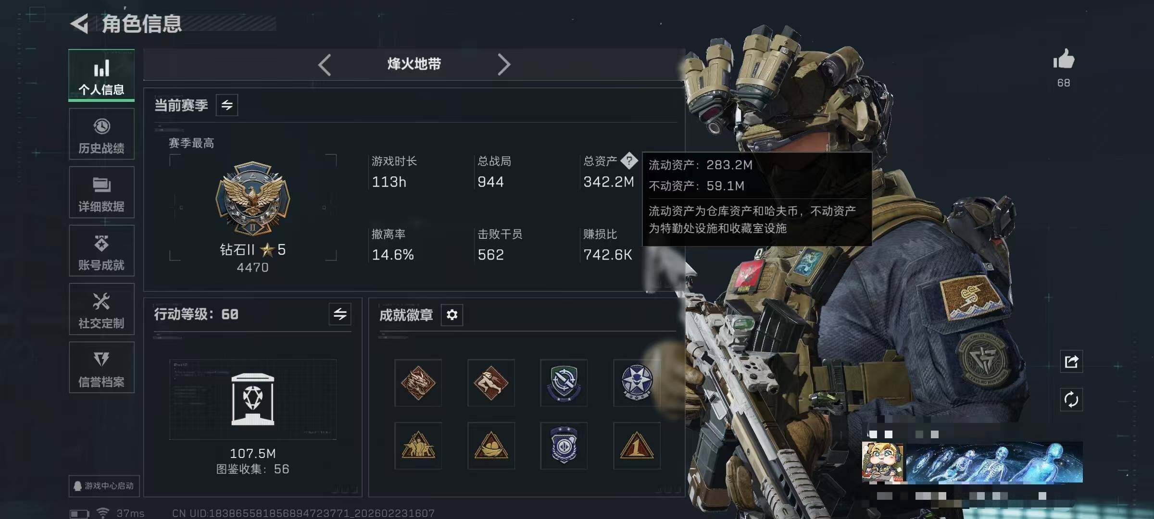Click the share profile icon
1154x519 pixels.
pyautogui.click(x=1071, y=361)
